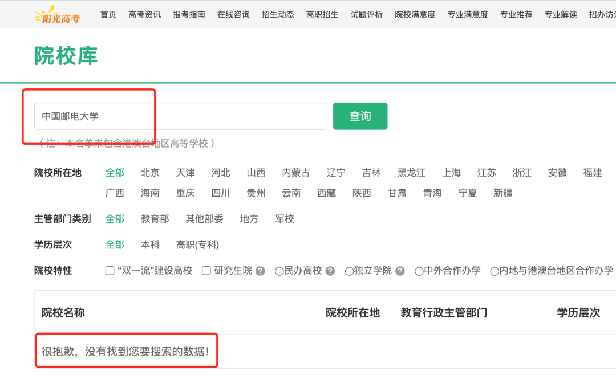Filter location by 吉林

(x=371, y=173)
